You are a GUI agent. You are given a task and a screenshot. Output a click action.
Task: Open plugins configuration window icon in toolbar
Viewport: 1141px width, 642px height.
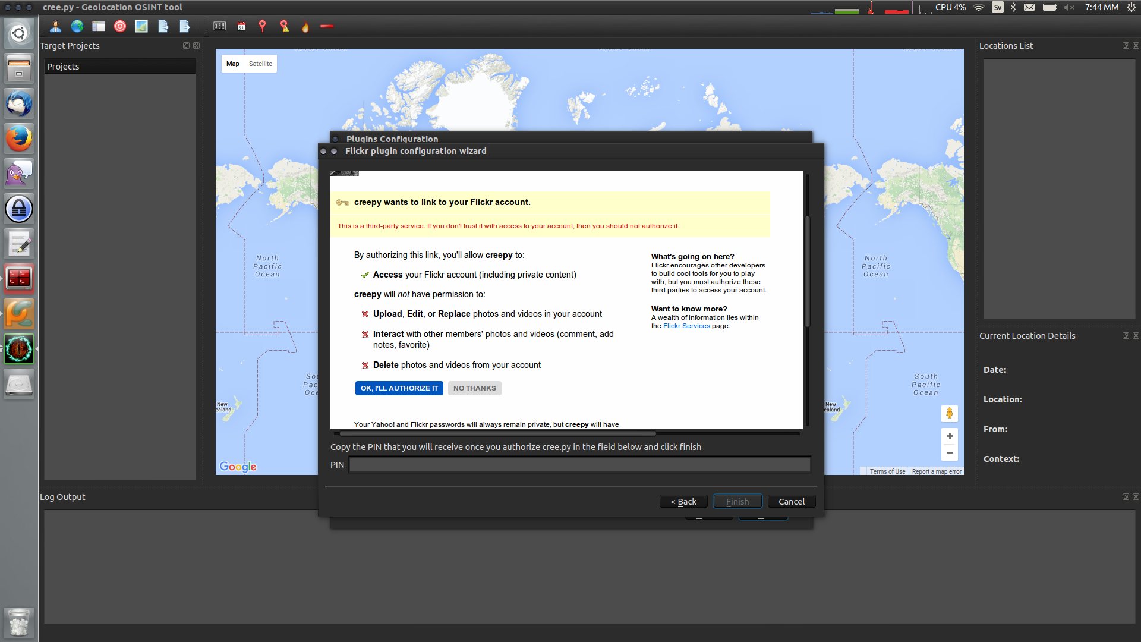[99, 26]
